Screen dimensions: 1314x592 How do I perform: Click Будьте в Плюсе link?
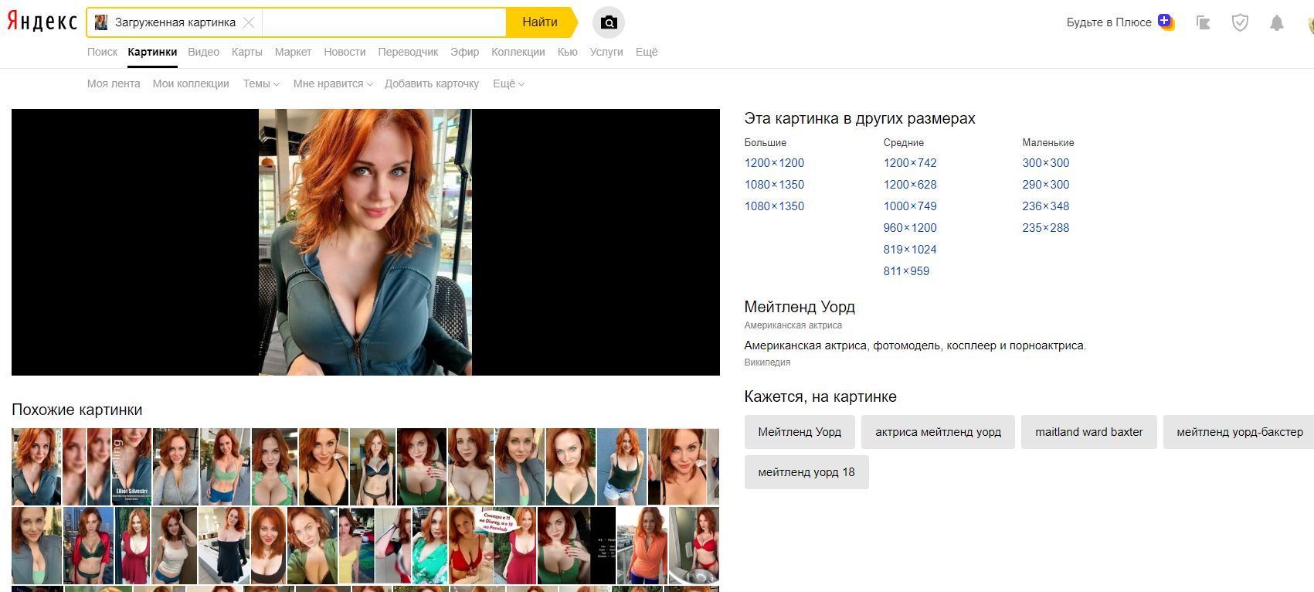click(1109, 22)
